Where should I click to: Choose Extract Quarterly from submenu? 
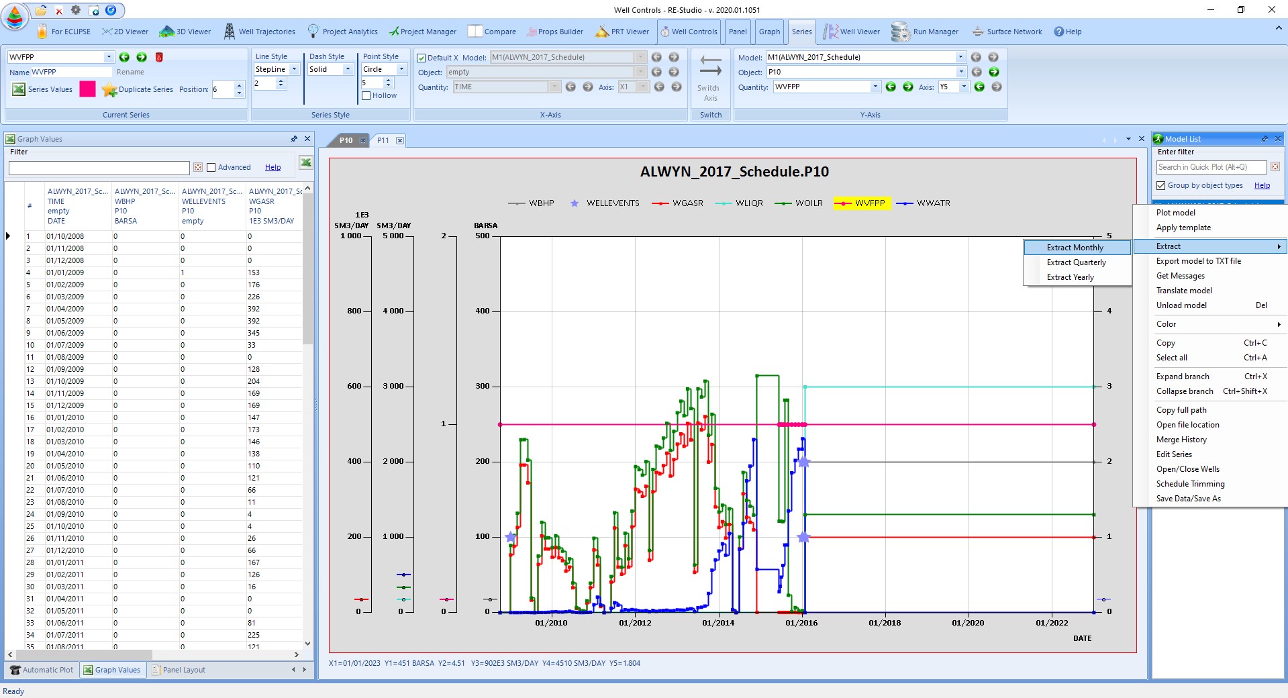(1077, 262)
